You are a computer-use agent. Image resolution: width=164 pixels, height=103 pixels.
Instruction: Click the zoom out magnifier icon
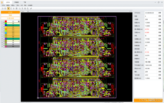(x=28, y=9)
